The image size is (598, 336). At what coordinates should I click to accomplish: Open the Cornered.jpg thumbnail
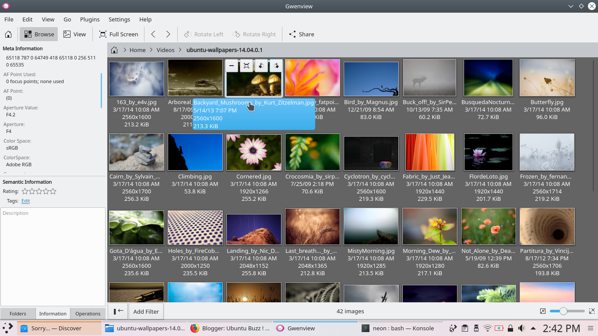coord(253,152)
